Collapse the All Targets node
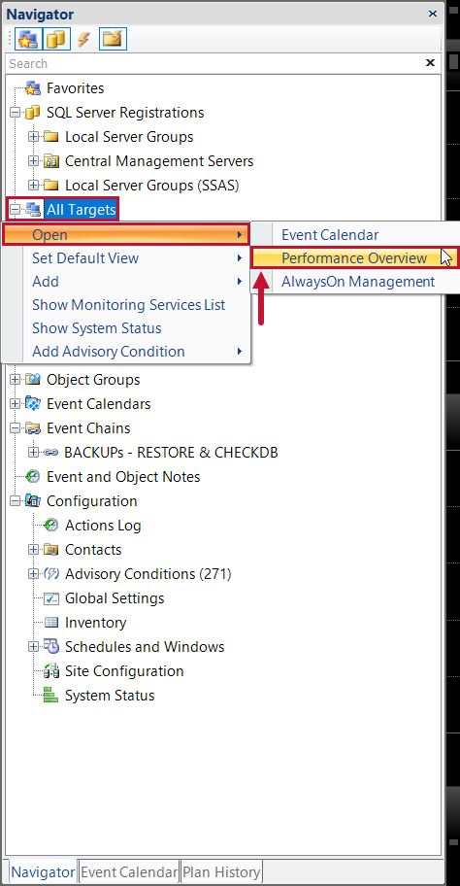 click(x=16, y=210)
